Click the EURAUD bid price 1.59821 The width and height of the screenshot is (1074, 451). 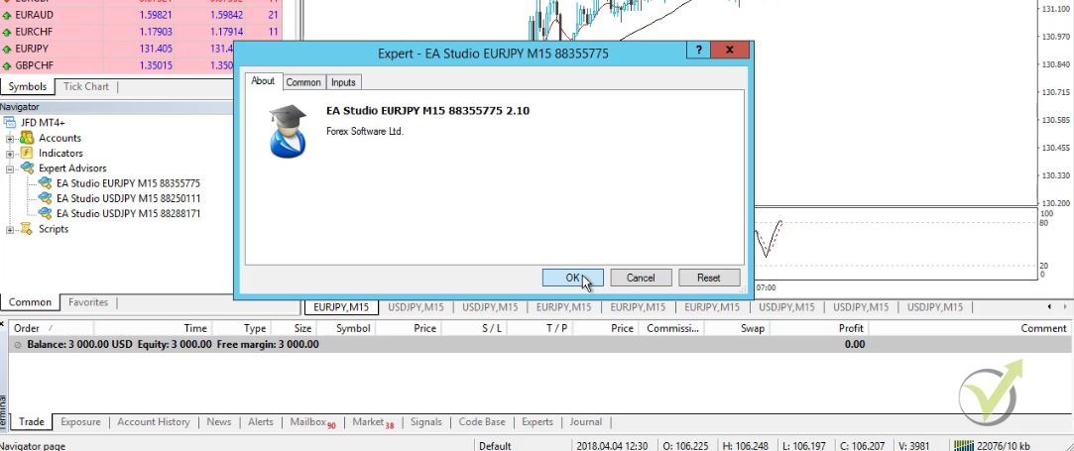point(156,14)
